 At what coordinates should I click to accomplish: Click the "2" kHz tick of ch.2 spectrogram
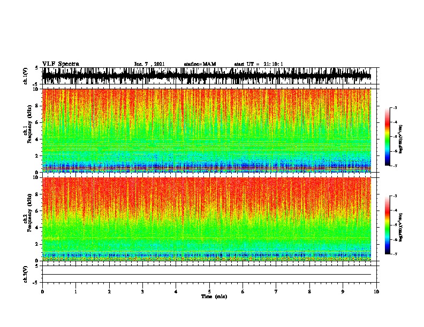(x=37, y=244)
